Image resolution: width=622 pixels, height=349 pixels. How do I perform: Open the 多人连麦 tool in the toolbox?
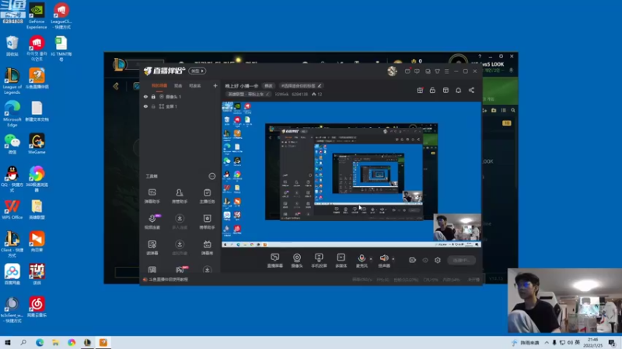[180, 222]
